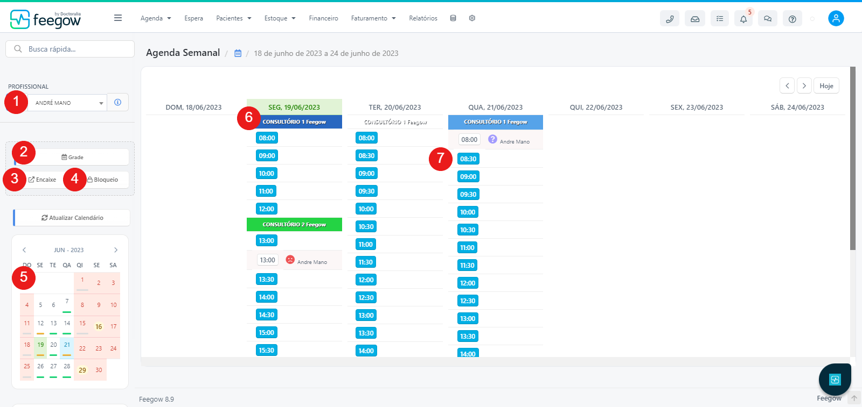Click the purple question status icon
862x407 pixels.
pyautogui.click(x=492, y=139)
